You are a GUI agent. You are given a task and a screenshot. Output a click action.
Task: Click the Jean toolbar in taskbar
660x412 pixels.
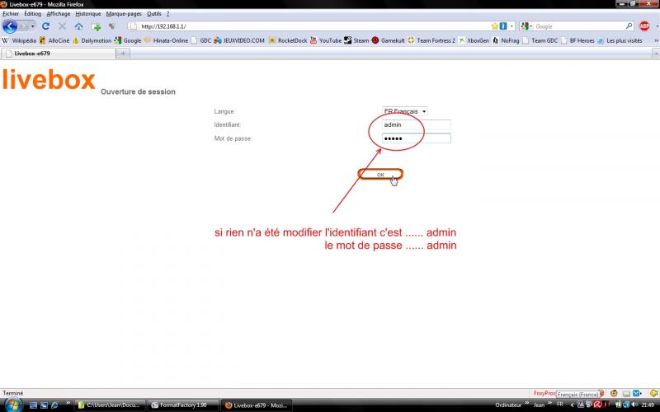coord(539,405)
